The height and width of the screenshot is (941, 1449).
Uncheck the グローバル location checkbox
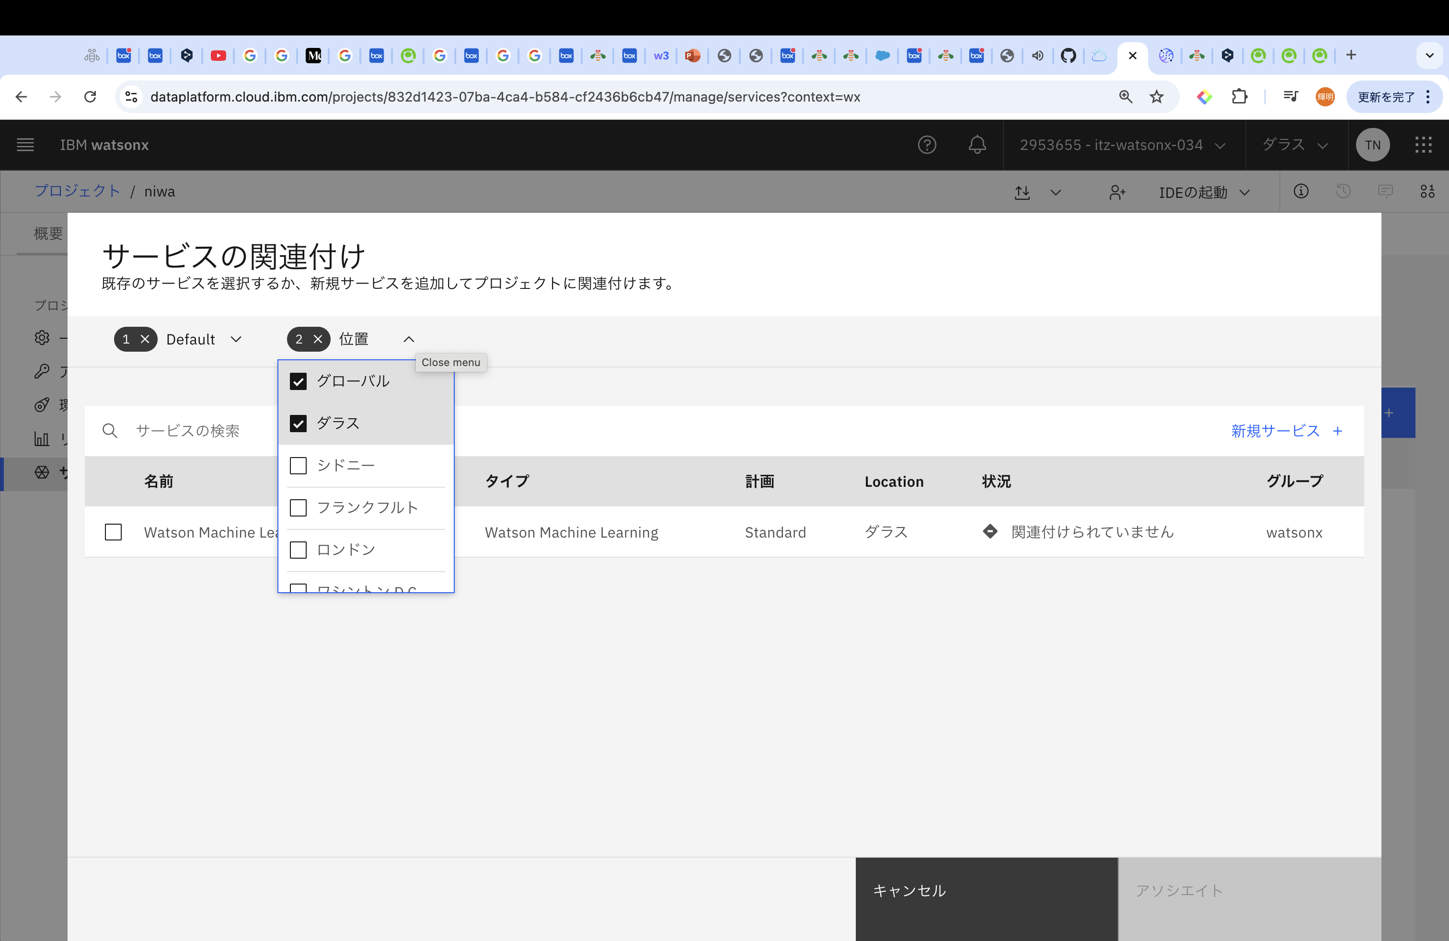pyautogui.click(x=299, y=382)
